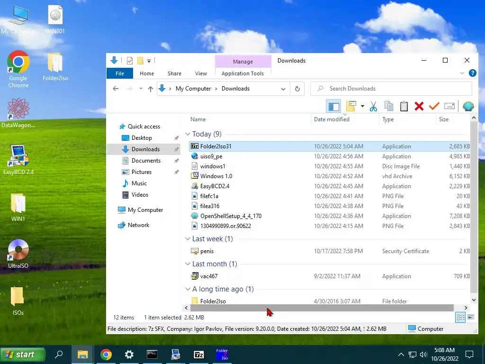The height and width of the screenshot is (364, 485).
Task: Click the New folder toolbar icon
Action: pos(351,106)
